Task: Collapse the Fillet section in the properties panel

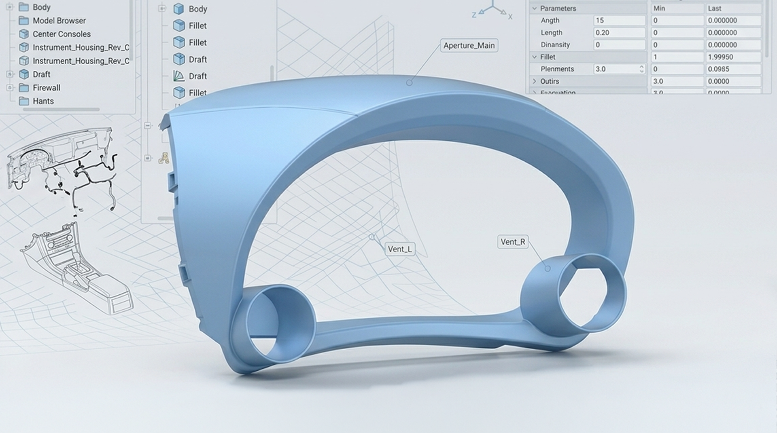Action: point(534,57)
